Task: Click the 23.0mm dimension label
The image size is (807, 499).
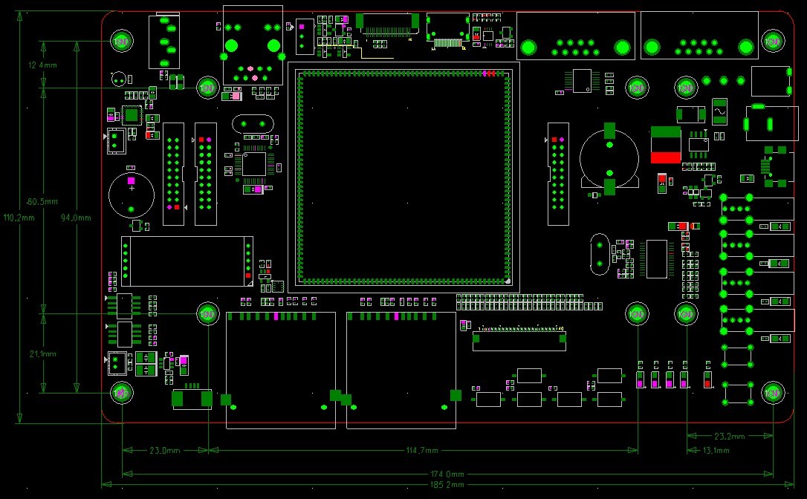Action: coord(165,450)
